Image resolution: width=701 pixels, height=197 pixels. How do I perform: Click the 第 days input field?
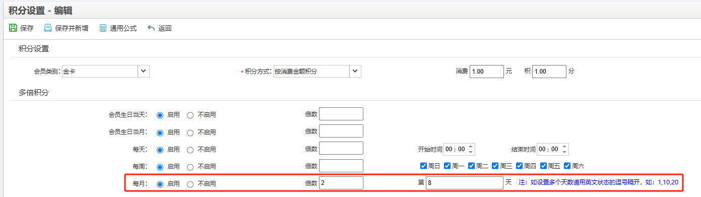(x=465, y=183)
